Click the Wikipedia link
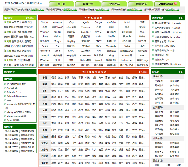Image resolution: width=188 pixels, height=167 pixels. tap(111, 46)
